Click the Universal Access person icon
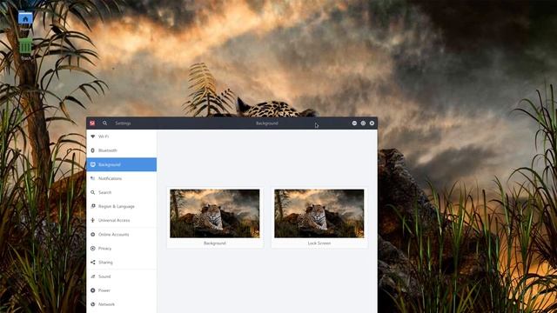This screenshot has height=313, width=557. (93, 220)
